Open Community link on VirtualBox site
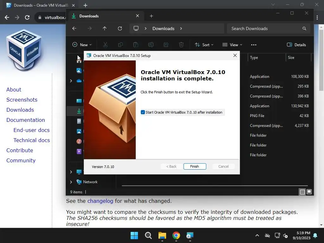Screen dimensions: 324x243 [x=21, y=160]
